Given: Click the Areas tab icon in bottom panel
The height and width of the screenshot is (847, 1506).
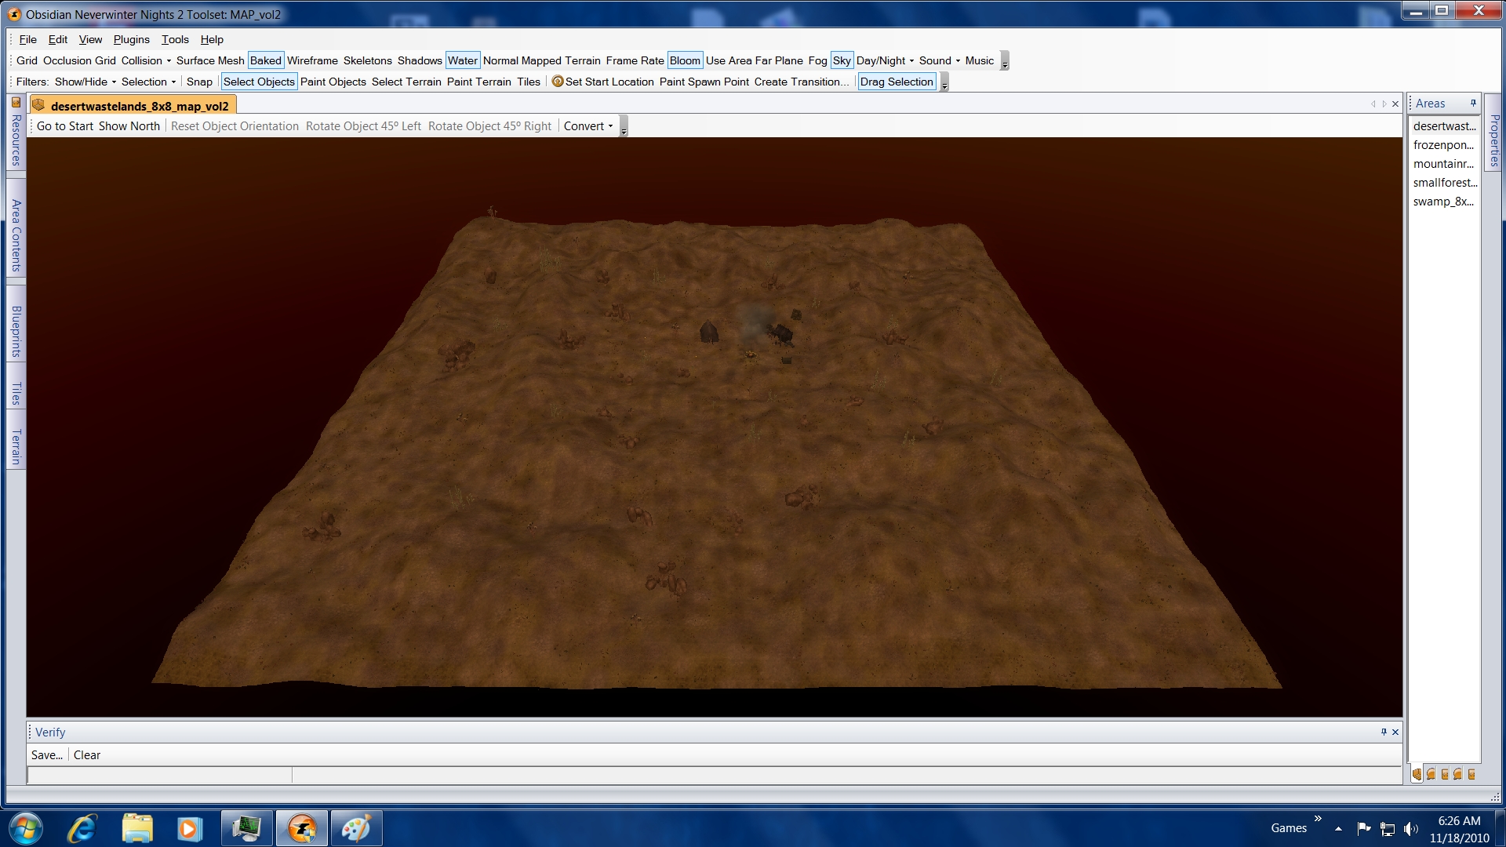Looking at the screenshot, I should point(1417,774).
